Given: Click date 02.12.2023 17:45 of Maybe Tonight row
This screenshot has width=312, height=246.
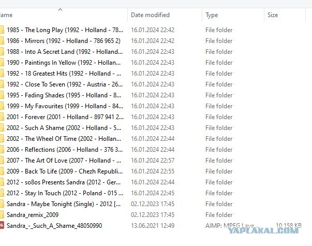Looking at the screenshot, I should 153,204.
